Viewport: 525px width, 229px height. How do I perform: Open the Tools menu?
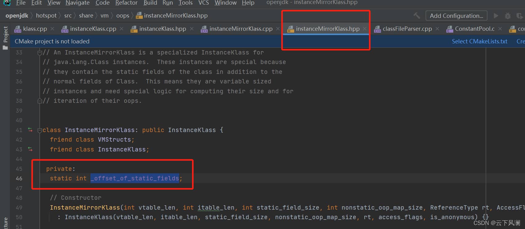point(186,3)
